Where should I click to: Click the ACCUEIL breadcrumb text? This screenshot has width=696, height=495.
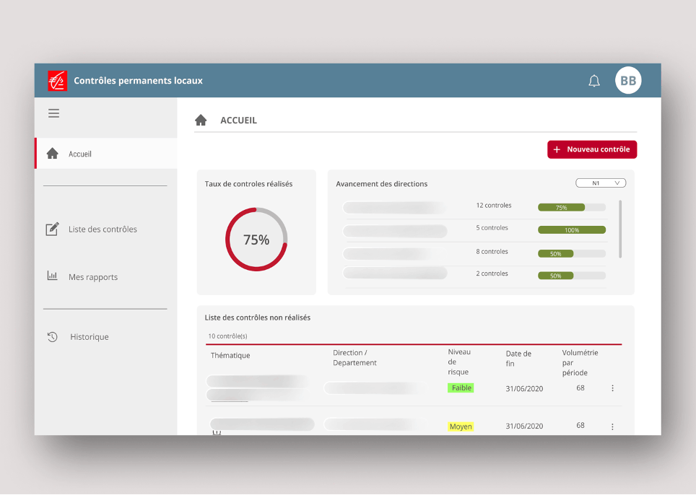238,121
